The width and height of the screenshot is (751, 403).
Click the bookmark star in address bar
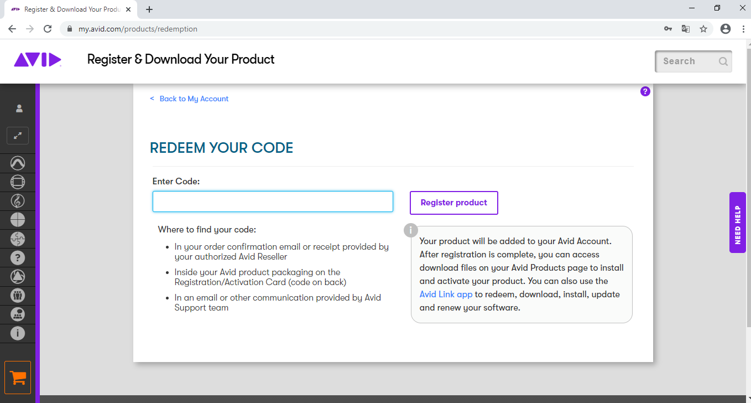pos(703,28)
